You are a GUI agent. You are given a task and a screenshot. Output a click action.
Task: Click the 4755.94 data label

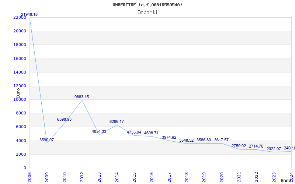(x=134, y=132)
